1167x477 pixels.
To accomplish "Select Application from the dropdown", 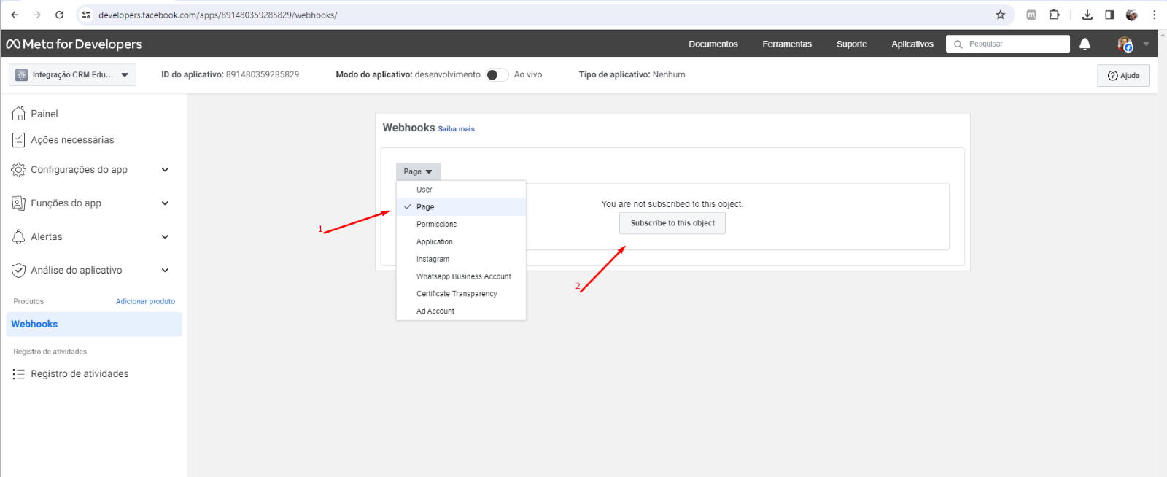I will (461, 241).
